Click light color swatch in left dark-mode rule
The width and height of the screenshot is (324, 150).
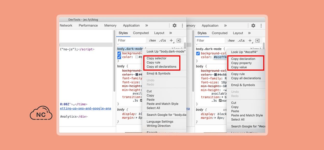tap(137, 57)
